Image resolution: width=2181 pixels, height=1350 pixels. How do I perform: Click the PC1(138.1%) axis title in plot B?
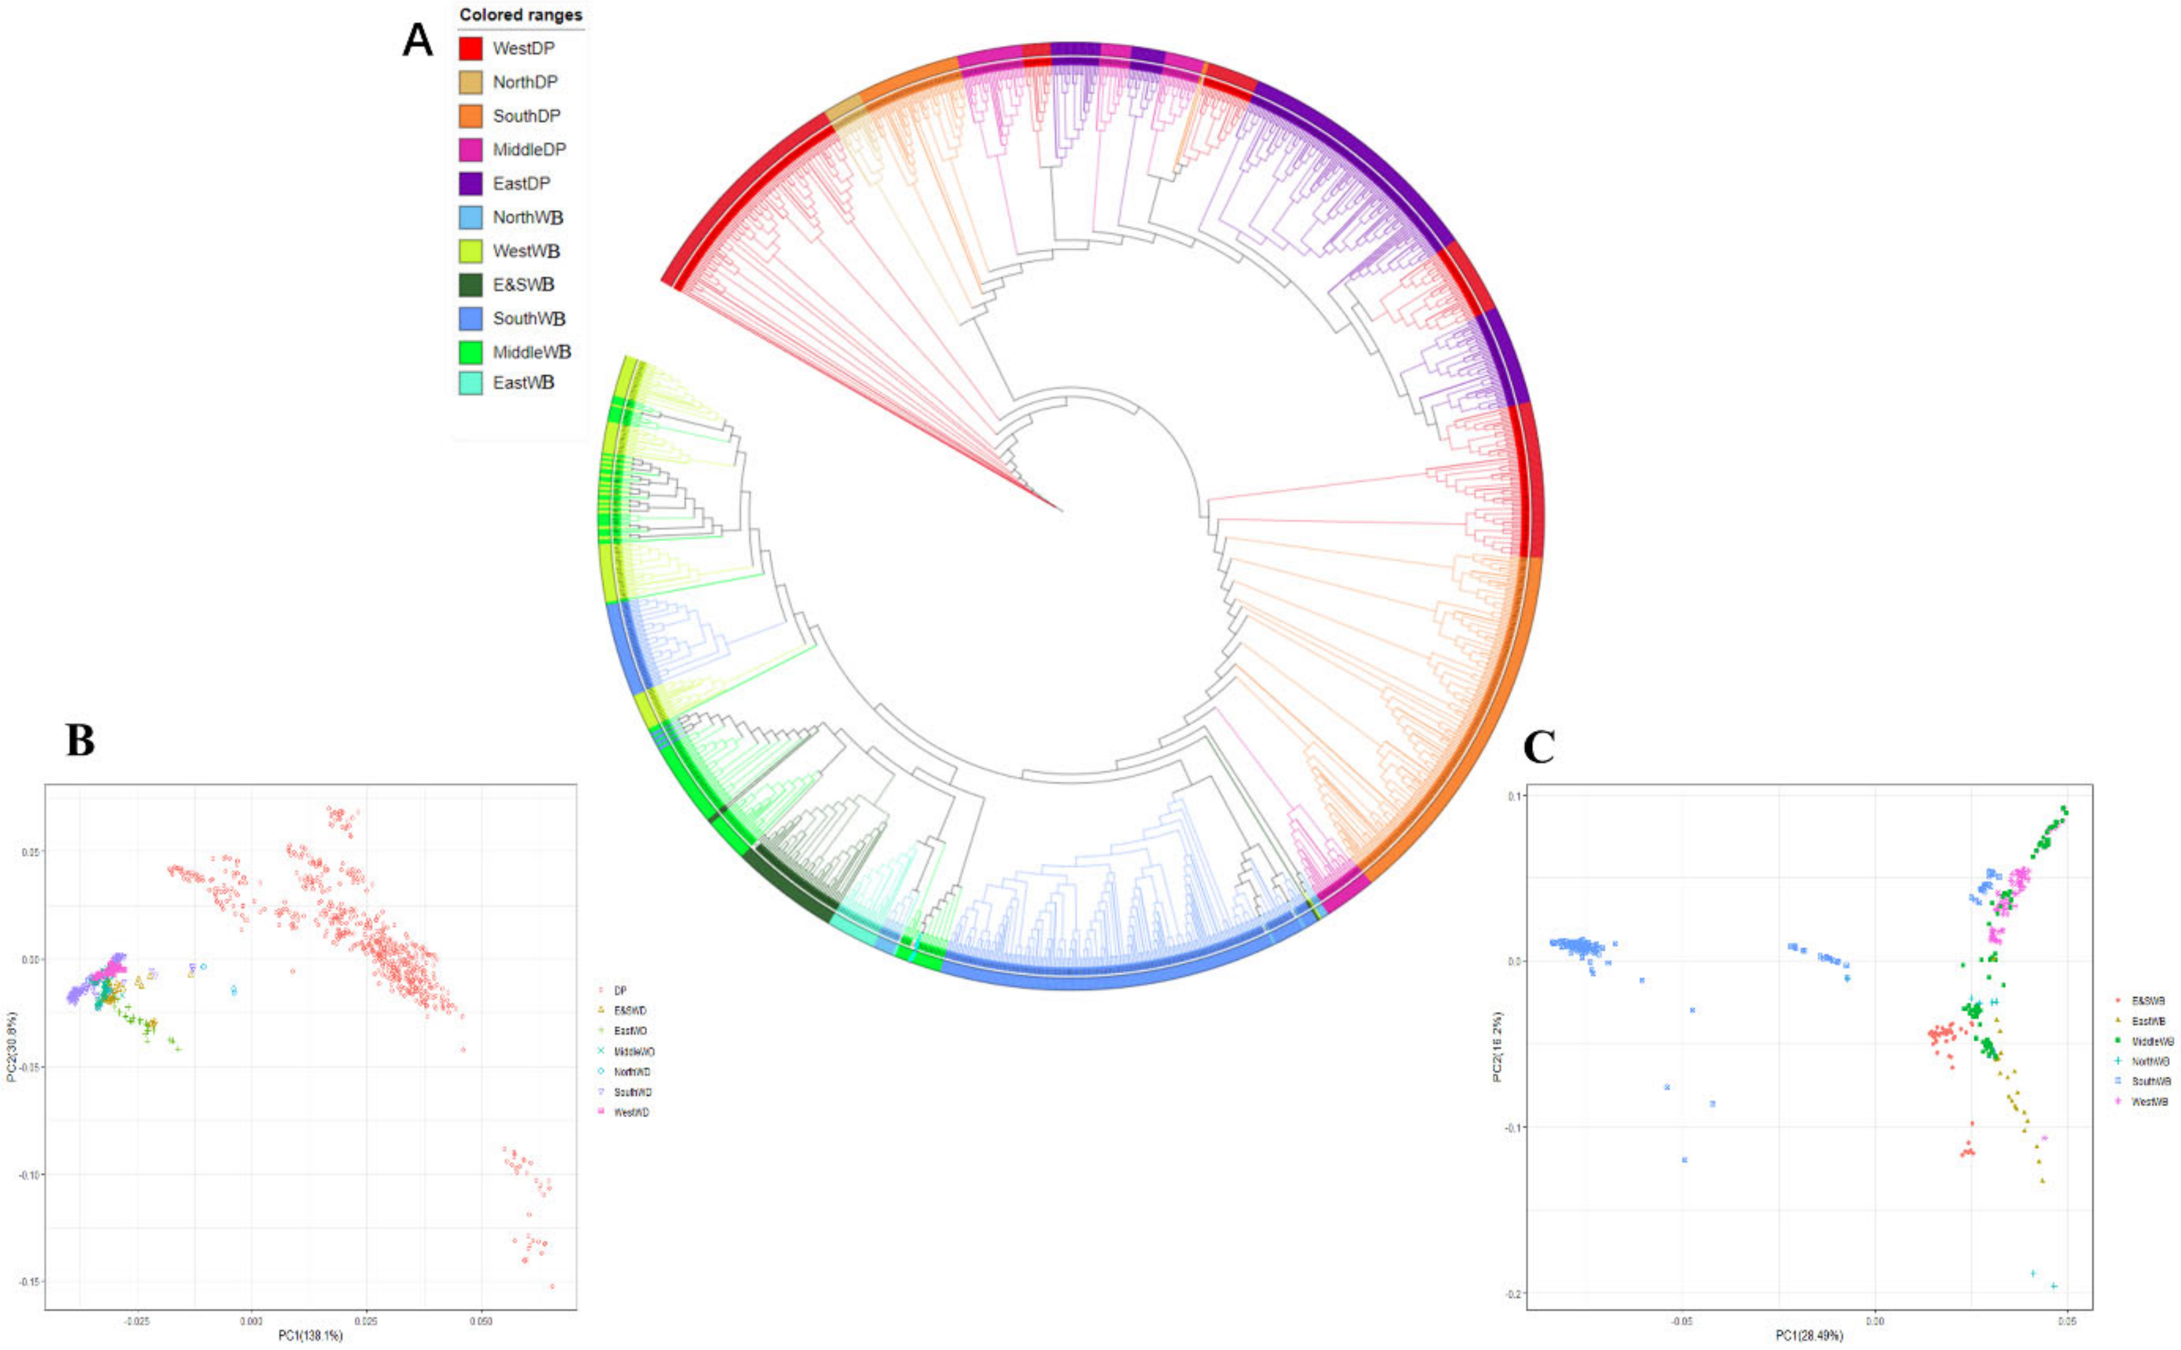309,1336
